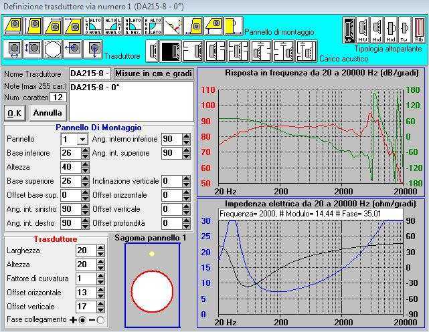The height and width of the screenshot is (332, 429).
Task: Choose the black highlighted closed-box load icon
Action: [x=171, y=51]
